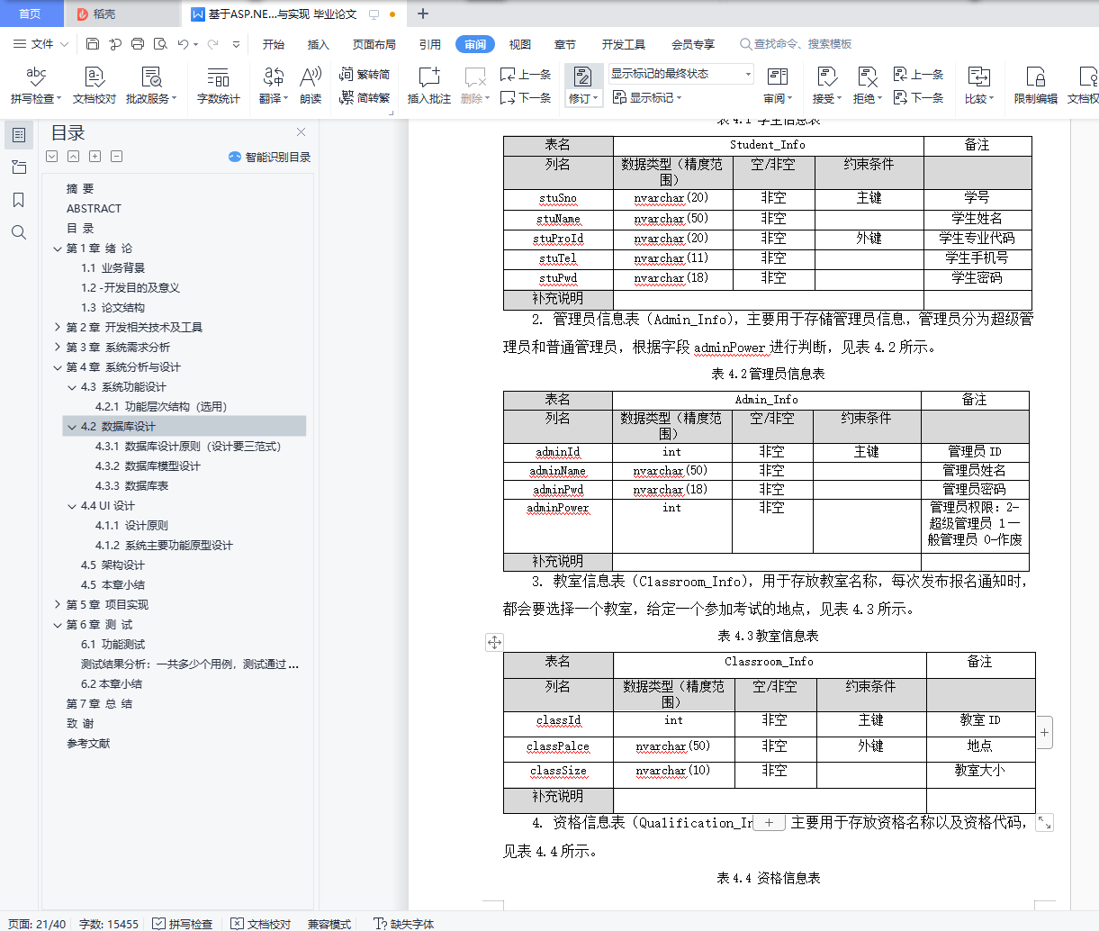Expand the 第3章 系统需求分析 chevron
This screenshot has width=1099, height=931.
point(58,348)
